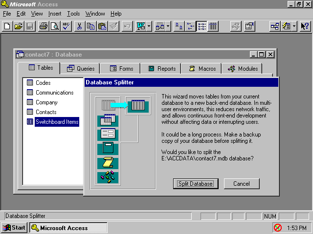Click the What's This help icon

point(305,26)
